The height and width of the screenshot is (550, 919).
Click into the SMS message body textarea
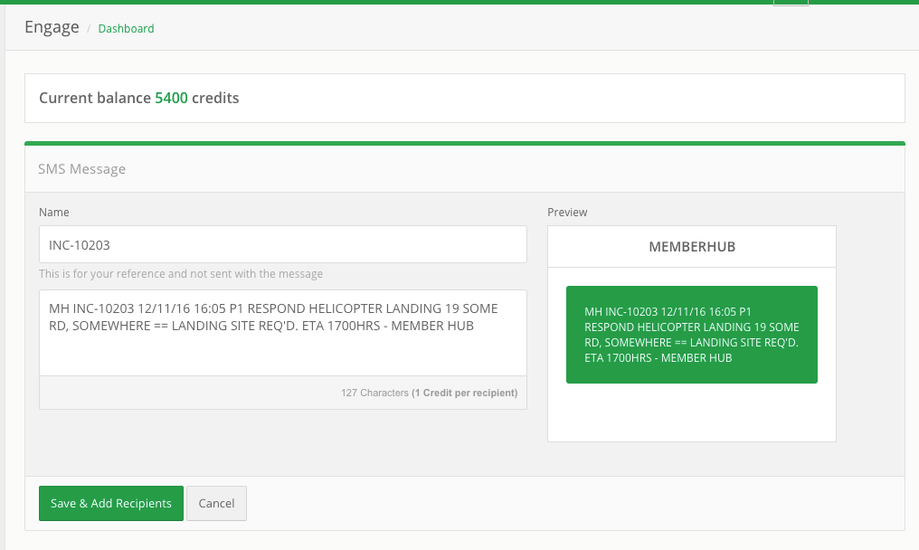[x=283, y=333]
